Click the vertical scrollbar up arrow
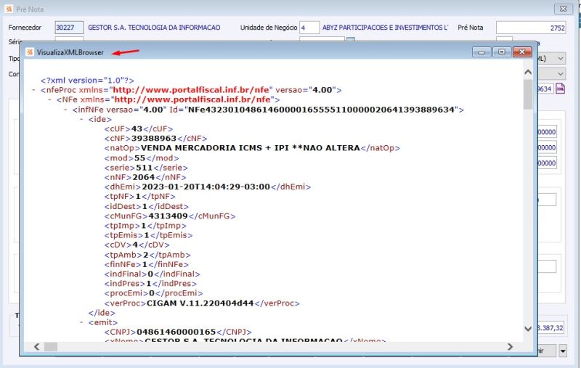This screenshot has height=368, width=581. (x=528, y=72)
